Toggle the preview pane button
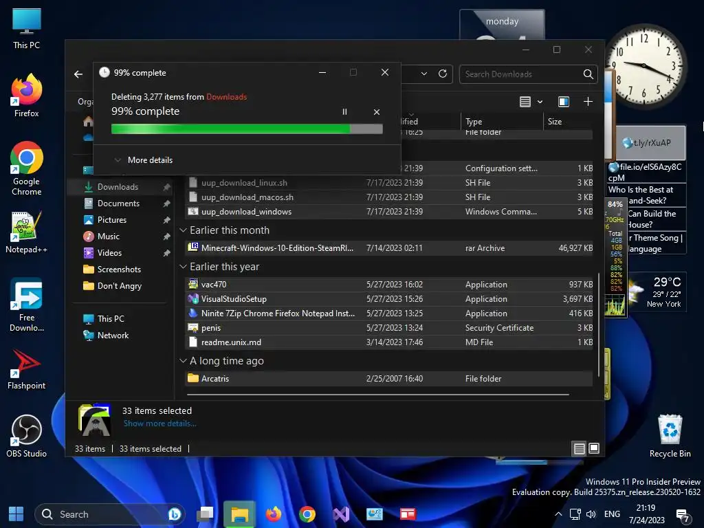Image resolution: width=704 pixels, height=528 pixels. [x=564, y=102]
